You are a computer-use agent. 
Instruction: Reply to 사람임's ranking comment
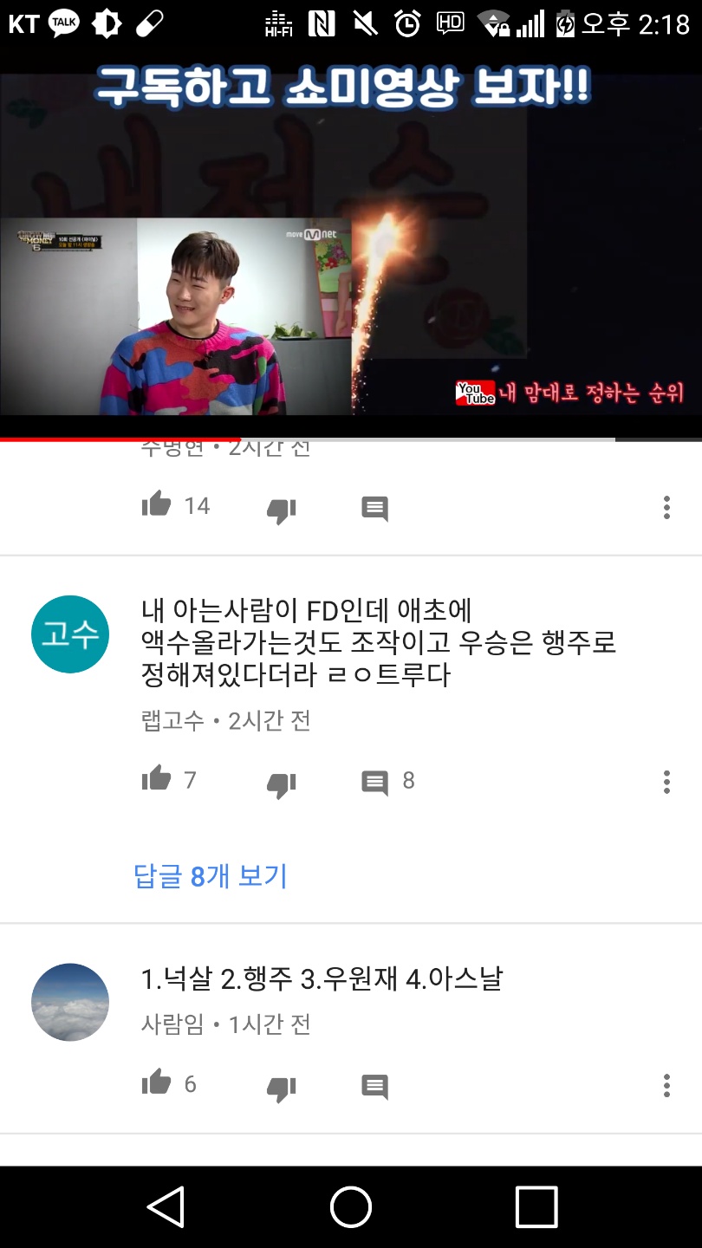pyautogui.click(x=374, y=1088)
